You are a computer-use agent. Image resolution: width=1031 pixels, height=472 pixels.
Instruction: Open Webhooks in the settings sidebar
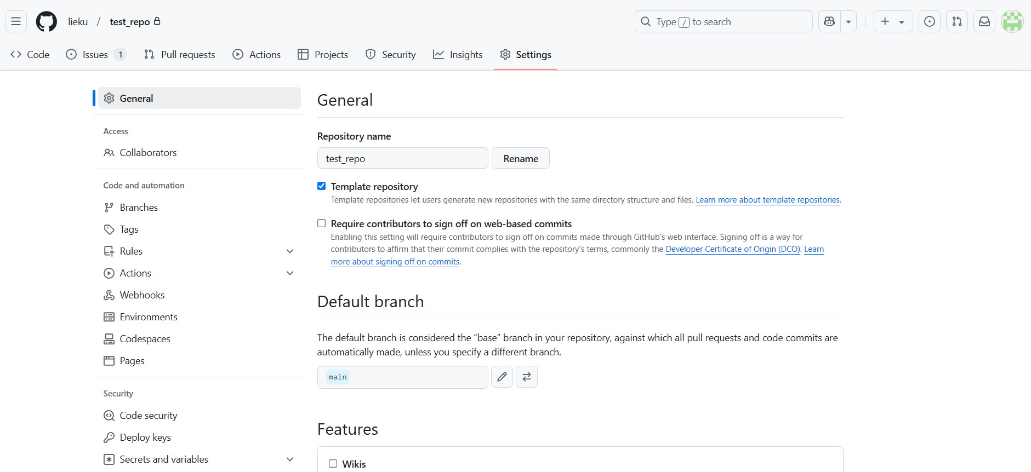click(142, 295)
